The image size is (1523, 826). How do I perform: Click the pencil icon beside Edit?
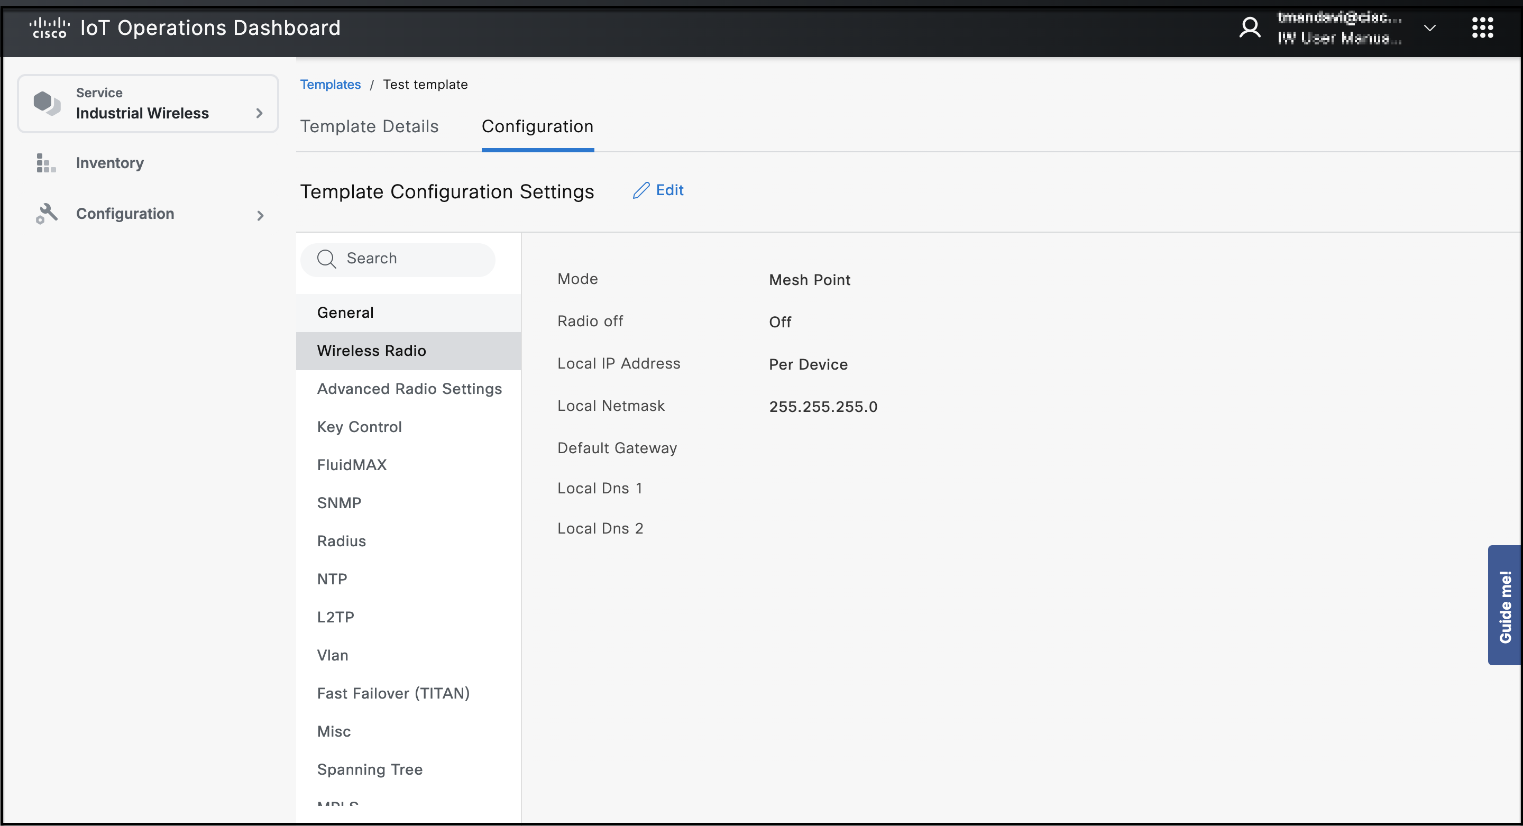tap(641, 190)
